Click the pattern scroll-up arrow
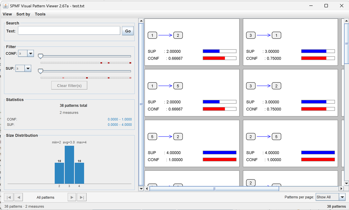349x210 pixels. click(x=141, y=21)
